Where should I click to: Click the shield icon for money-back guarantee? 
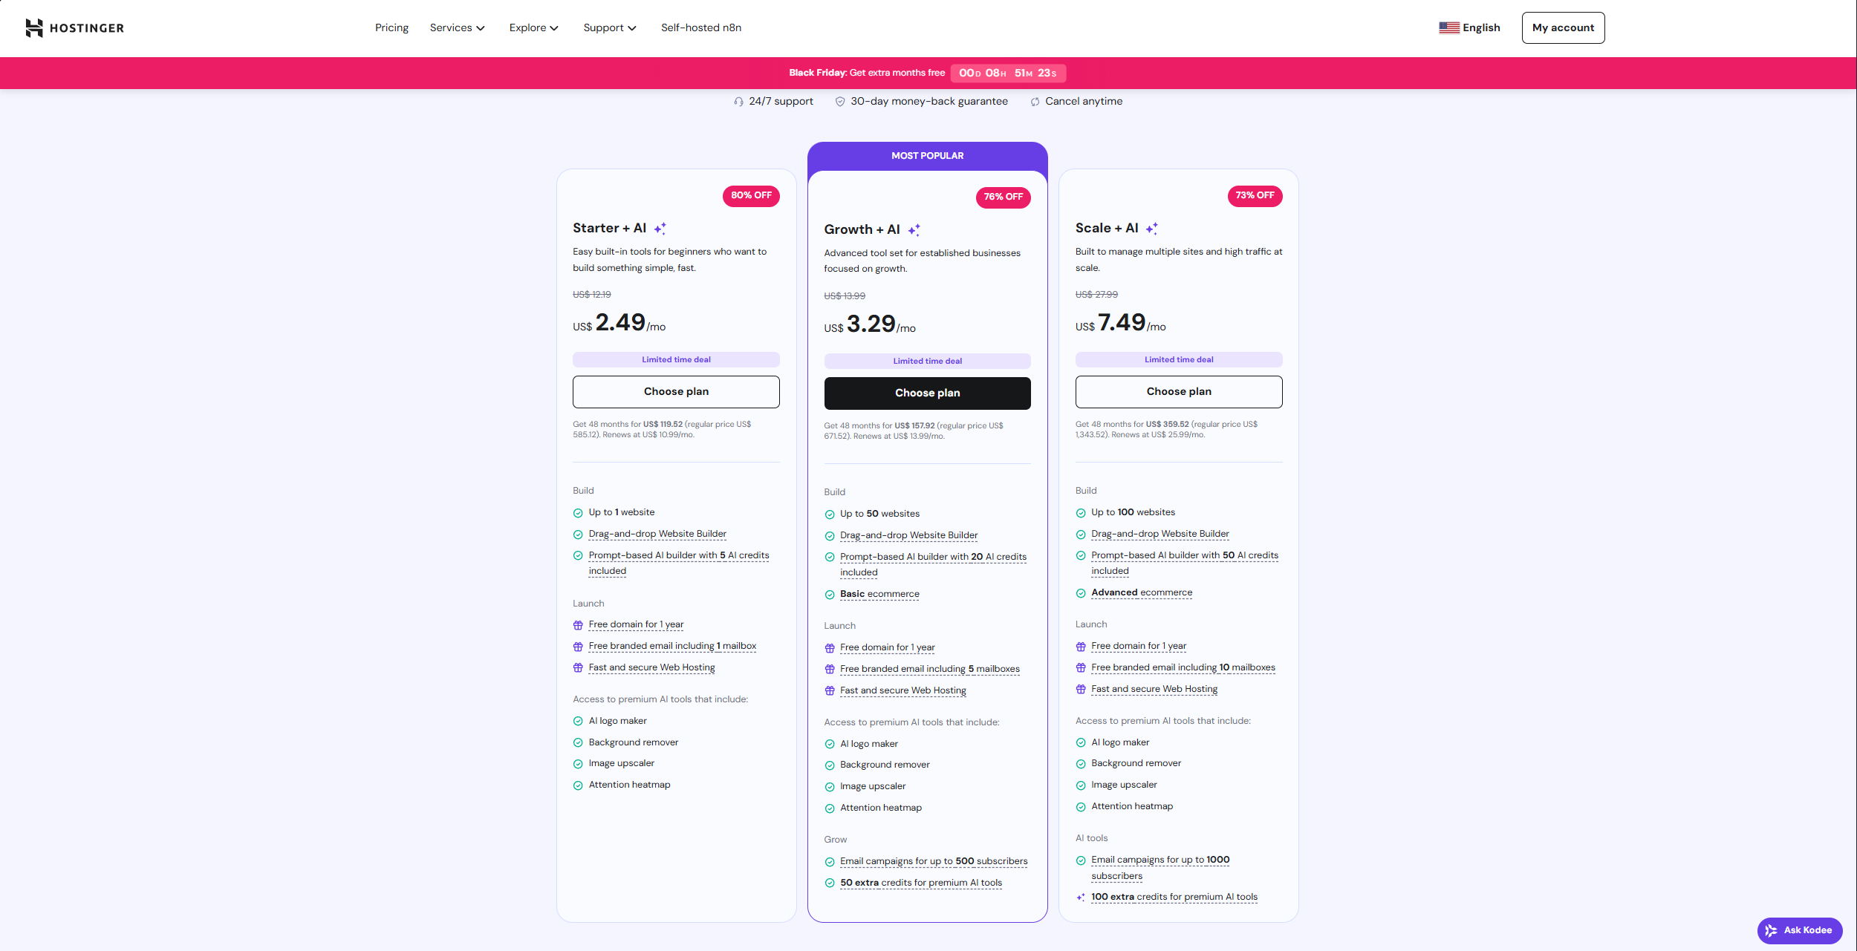840,101
